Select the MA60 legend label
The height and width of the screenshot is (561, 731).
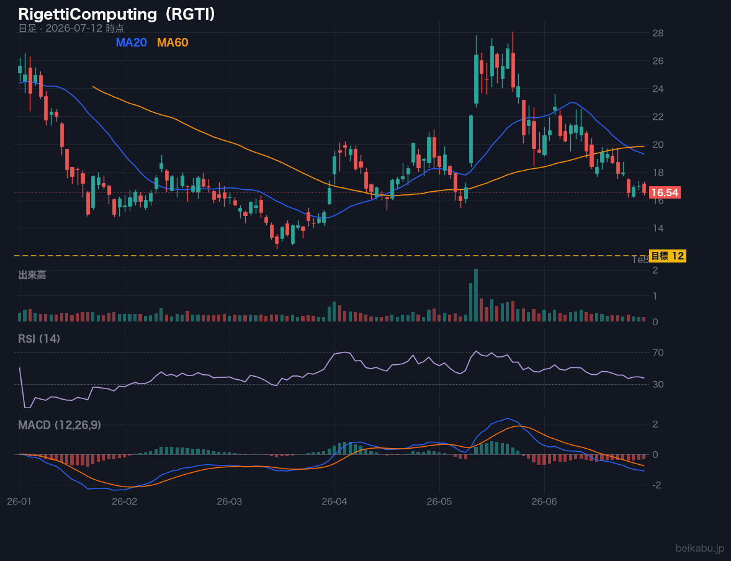(173, 42)
